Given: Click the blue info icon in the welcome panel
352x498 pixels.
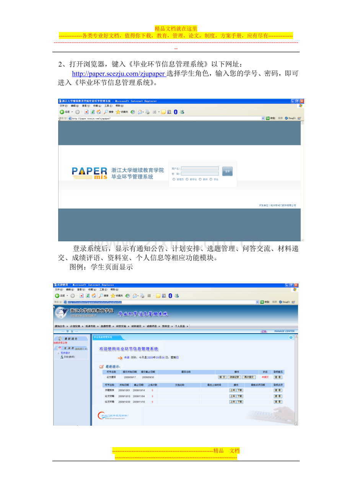Looking at the screenshot, I should point(291,337).
